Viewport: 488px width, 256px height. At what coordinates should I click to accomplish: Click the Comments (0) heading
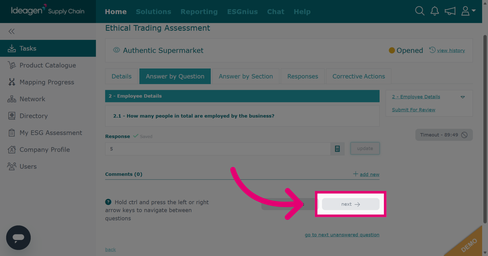pos(124,174)
